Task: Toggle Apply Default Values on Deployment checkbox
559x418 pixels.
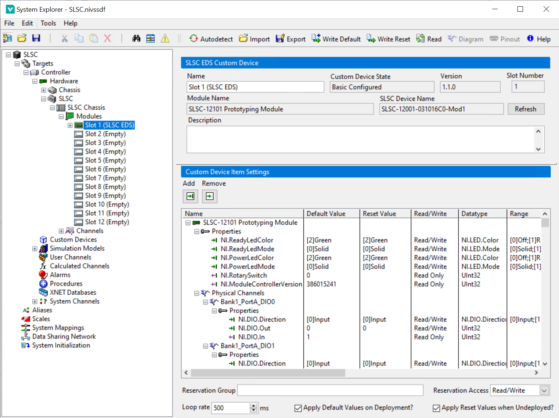Action: click(x=298, y=408)
